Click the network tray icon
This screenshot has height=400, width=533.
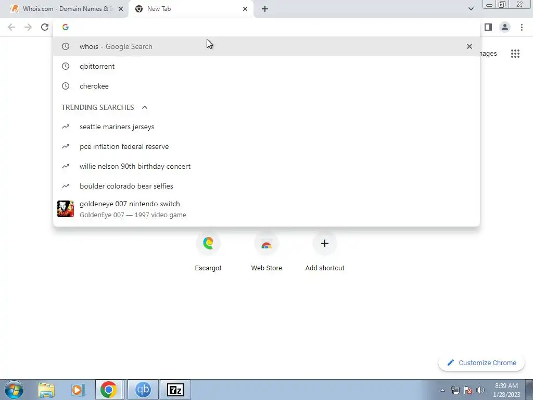455,390
